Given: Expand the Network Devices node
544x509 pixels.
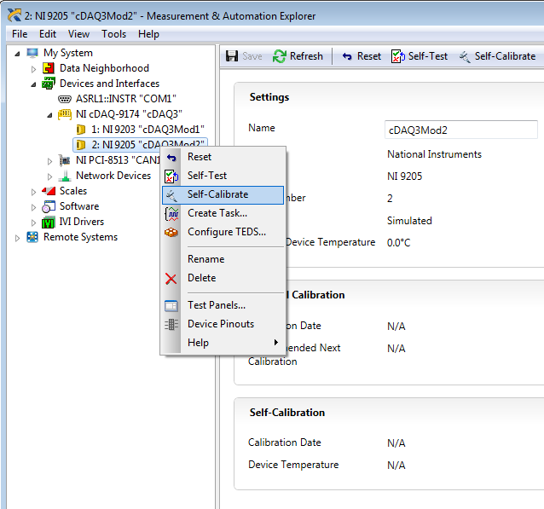Looking at the screenshot, I should pyautogui.click(x=49, y=176).
